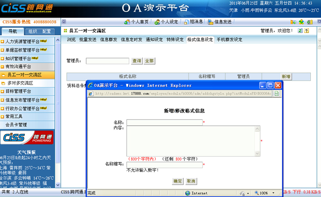Select 多对多交流区 in the sidebar tree

pyautogui.click(x=20, y=83)
